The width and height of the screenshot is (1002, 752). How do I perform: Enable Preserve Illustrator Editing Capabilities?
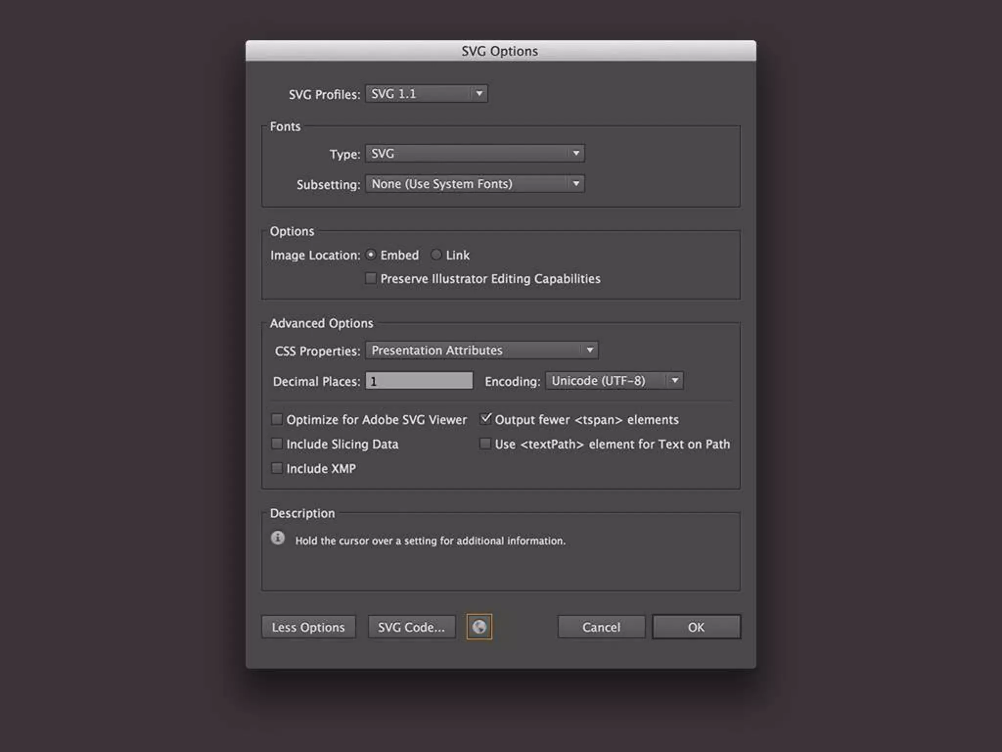click(371, 279)
